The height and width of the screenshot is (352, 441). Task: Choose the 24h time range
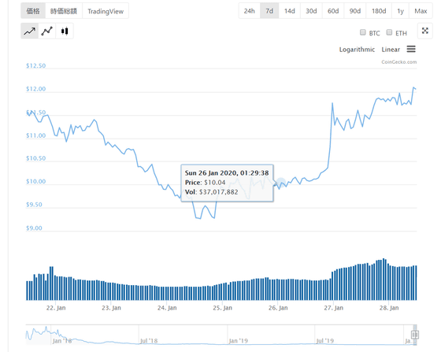(249, 11)
